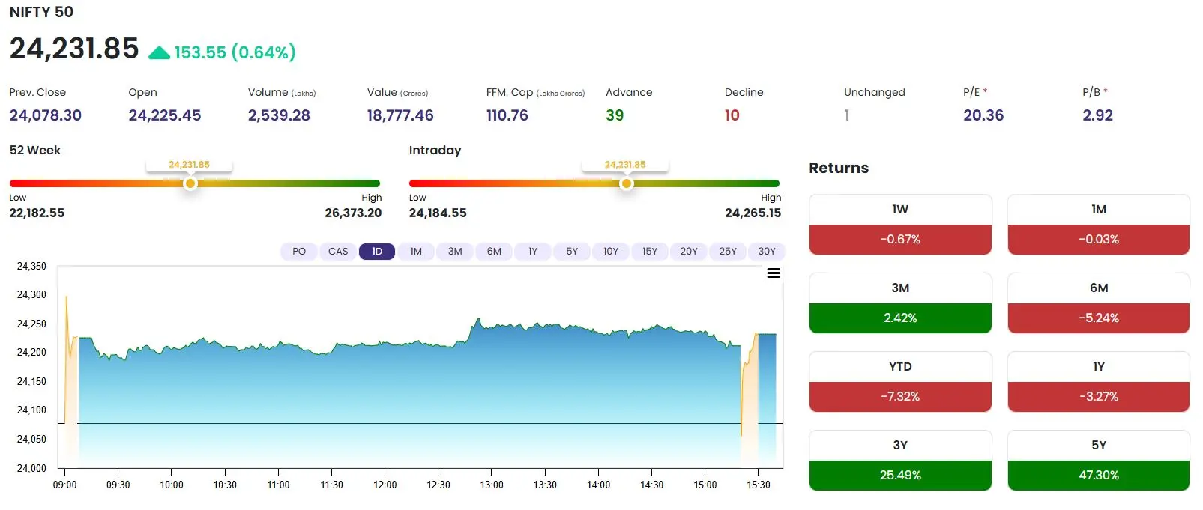
Task: Switch chart to 25Y range
Action: 728,252
